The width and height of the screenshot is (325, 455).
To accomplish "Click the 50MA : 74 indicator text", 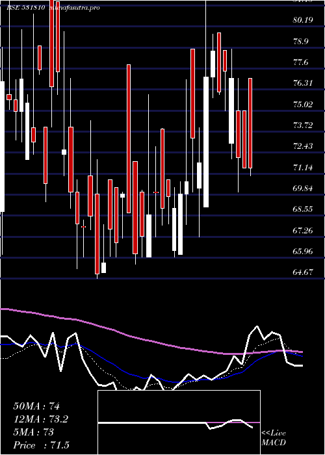I will point(36,406).
